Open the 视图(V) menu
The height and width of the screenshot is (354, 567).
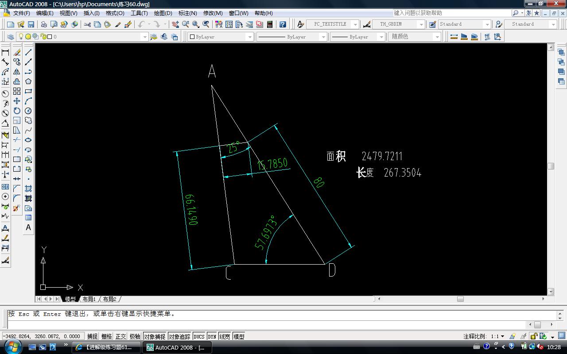(69, 13)
